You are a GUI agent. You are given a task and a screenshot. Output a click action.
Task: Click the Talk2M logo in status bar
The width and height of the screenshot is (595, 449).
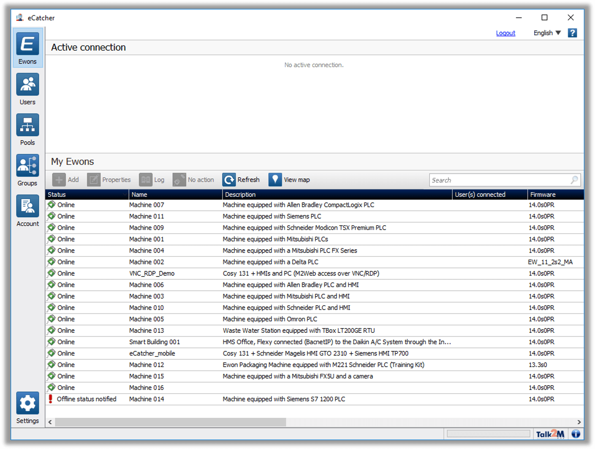point(550,434)
